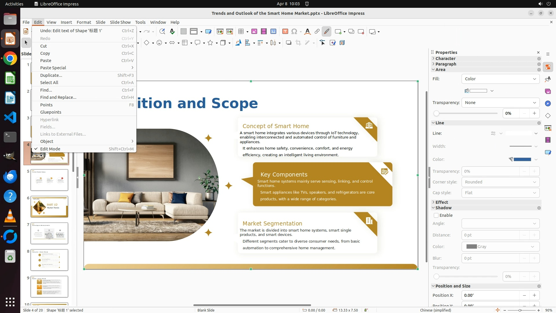This screenshot has height=313, width=556.
Task: Click the Insert Chart icon
Action: (x=273, y=32)
